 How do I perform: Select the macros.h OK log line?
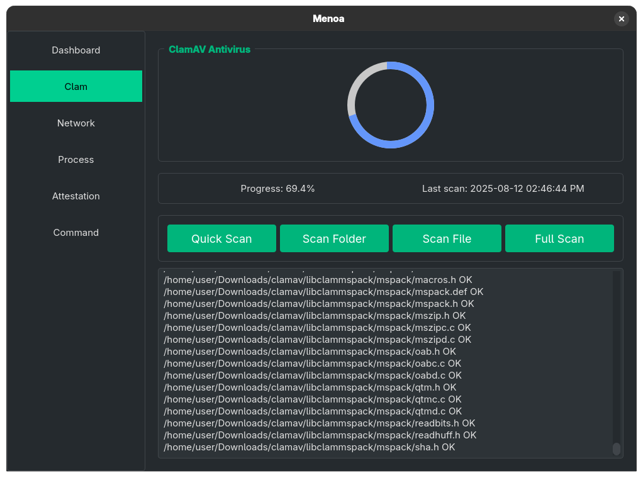click(318, 280)
